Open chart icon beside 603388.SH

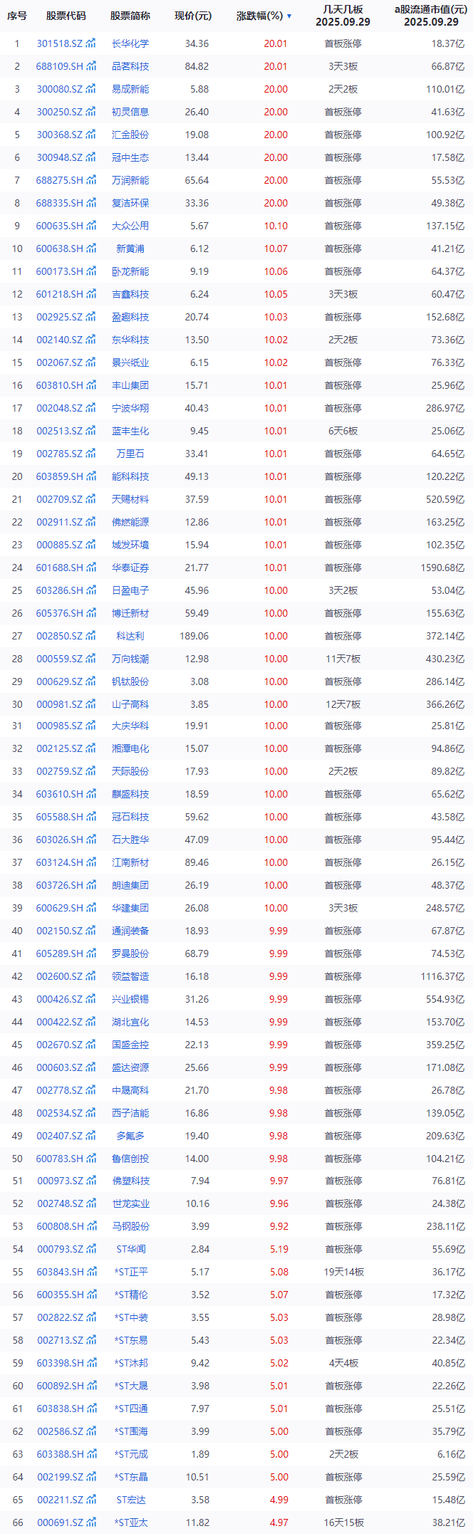[92, 1454]
